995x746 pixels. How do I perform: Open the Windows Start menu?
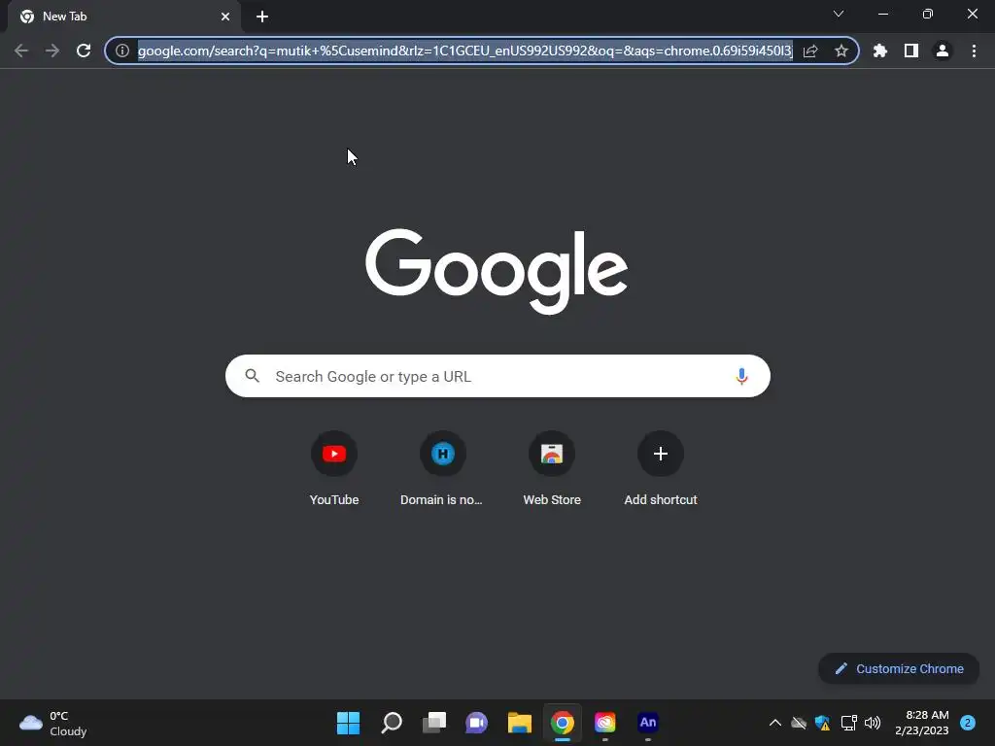[x=348, y=723]
